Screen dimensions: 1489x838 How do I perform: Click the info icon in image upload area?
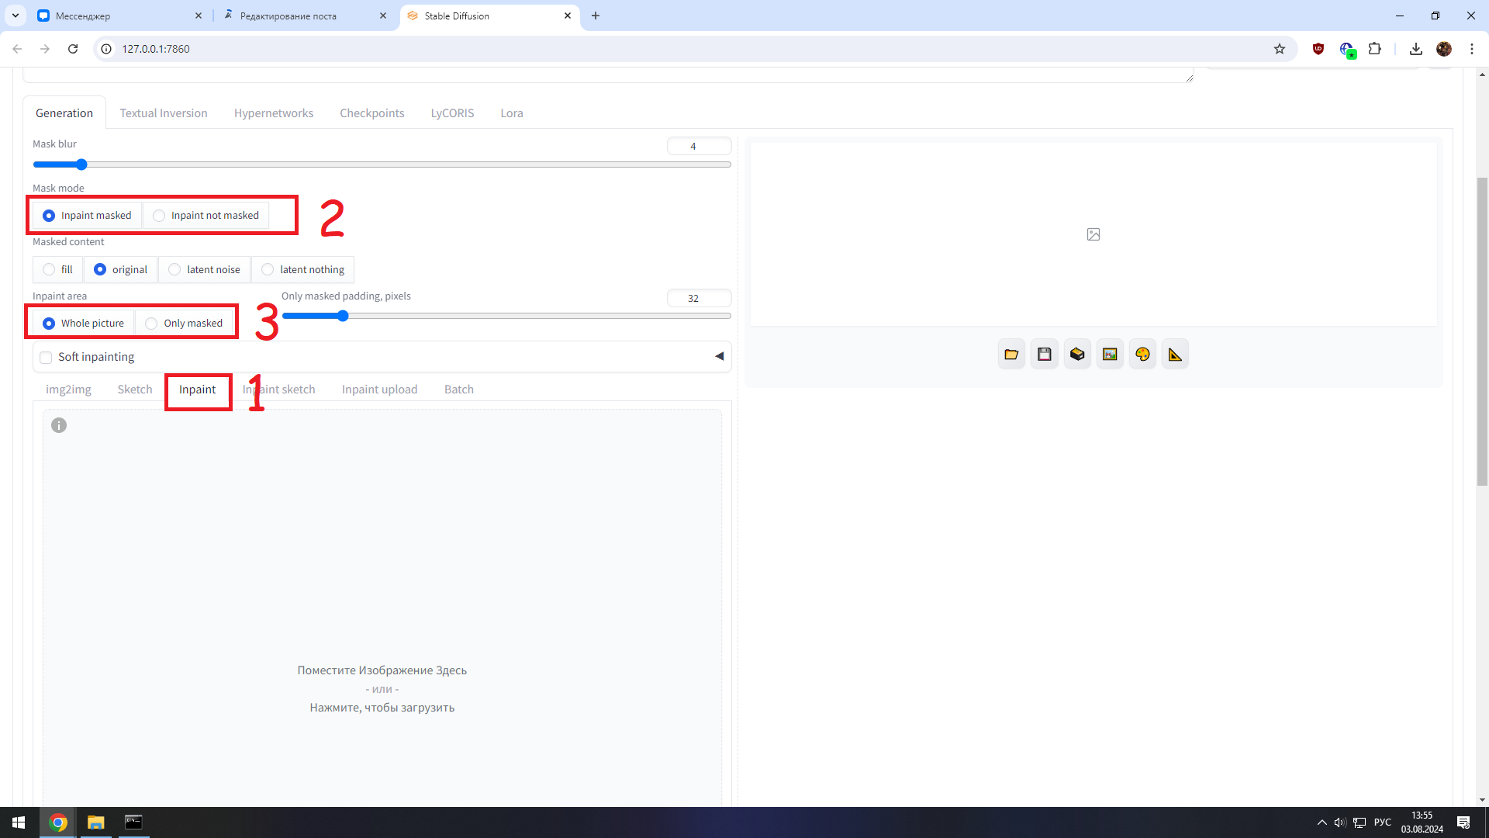59,425
